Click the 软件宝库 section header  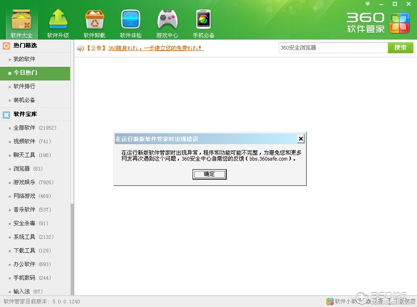(35, 114)
